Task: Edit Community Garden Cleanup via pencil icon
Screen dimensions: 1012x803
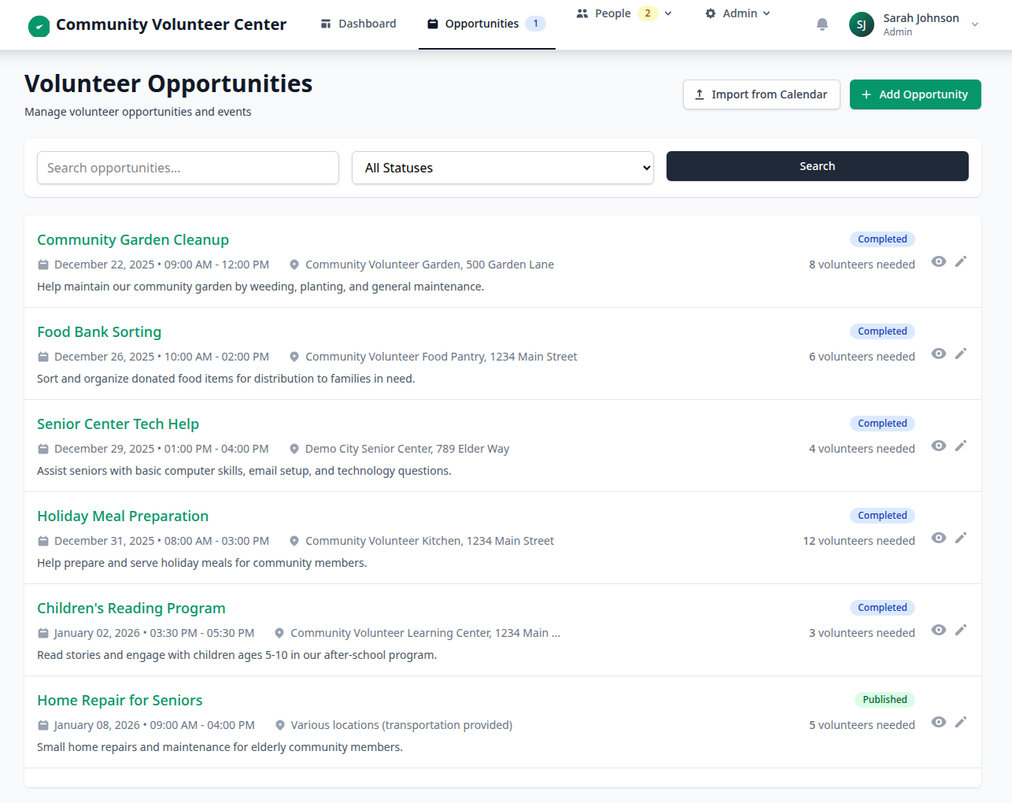Action: pyautogui.click(x=961, y=261)
